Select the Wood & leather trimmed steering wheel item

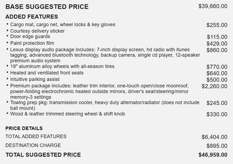(x=67, y=114)
